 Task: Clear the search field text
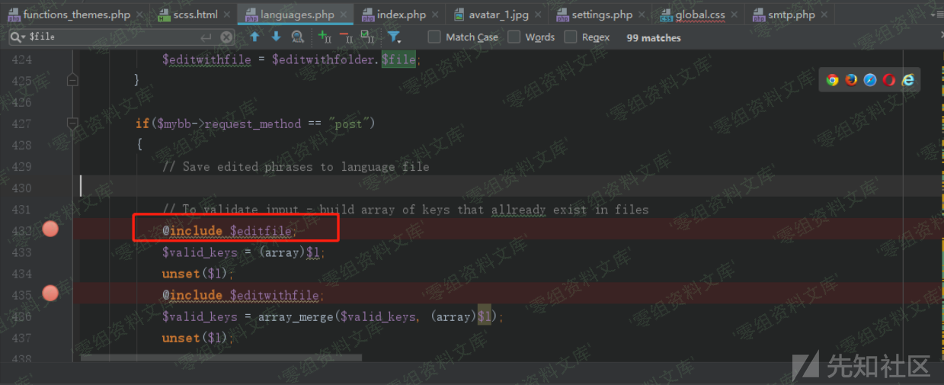[x=226, y=37]
